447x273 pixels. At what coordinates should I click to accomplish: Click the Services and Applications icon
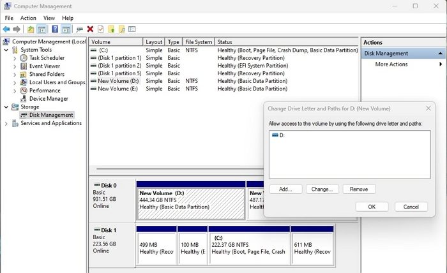(x=15, y=123)
